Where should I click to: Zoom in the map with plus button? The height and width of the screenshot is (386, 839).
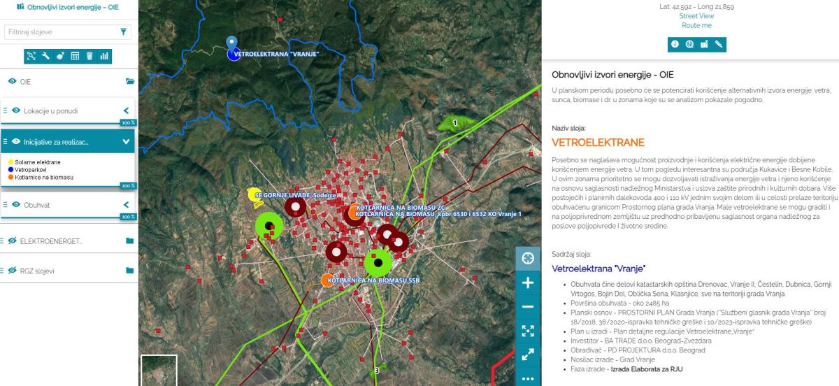[528, 283]
